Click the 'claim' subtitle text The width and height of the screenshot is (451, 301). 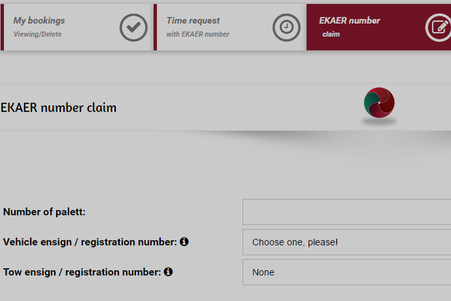[x=331, y=34]
